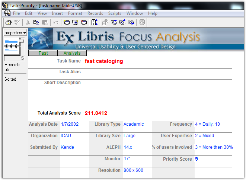The height and width of the screenshot is (180, 246).
Task: Click the record number field showing 5
Action: click(x=14, y=58)
